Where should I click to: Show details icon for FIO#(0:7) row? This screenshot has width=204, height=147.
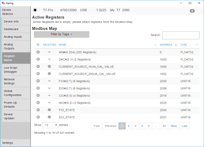click(38, 81)
